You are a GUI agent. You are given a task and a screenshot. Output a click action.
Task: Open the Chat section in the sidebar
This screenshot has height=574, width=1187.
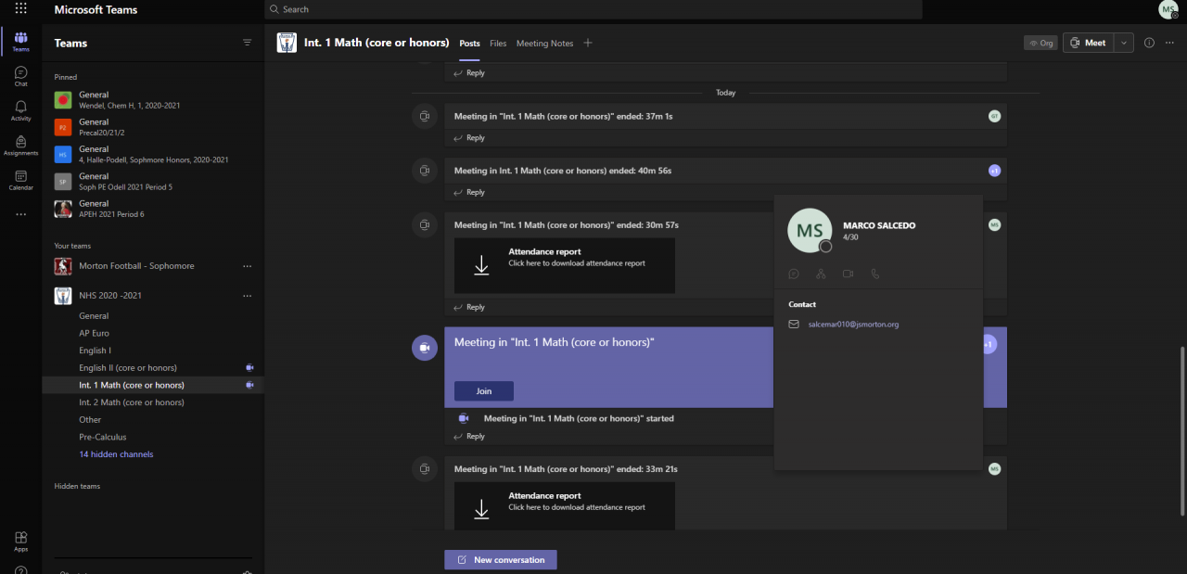click(x=20, y=76)
